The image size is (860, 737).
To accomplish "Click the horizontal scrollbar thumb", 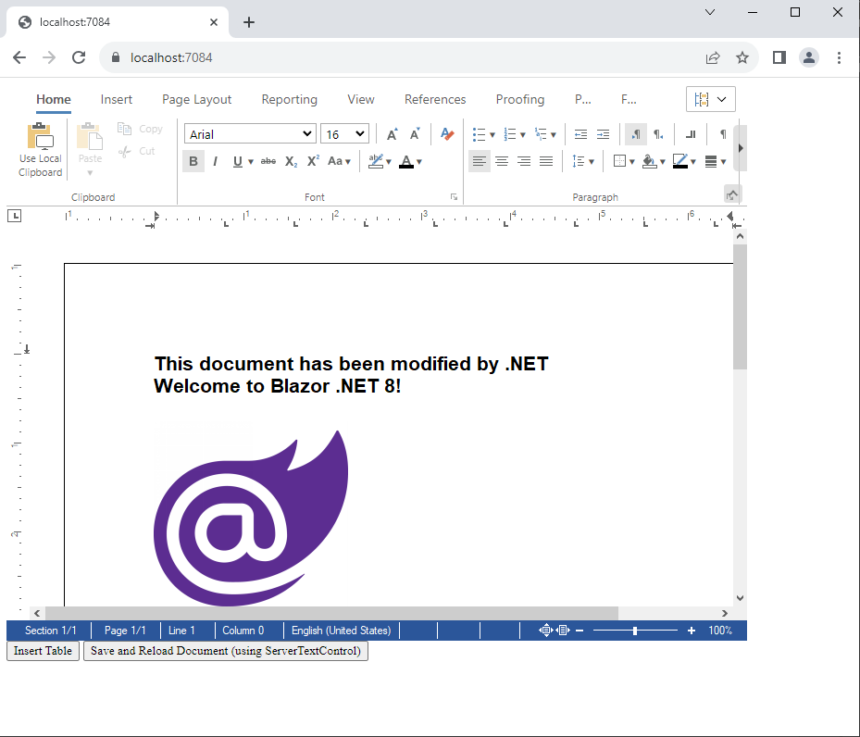I will (x=331, y=613).
